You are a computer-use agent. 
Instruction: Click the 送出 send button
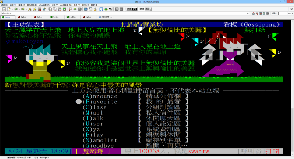147,9
